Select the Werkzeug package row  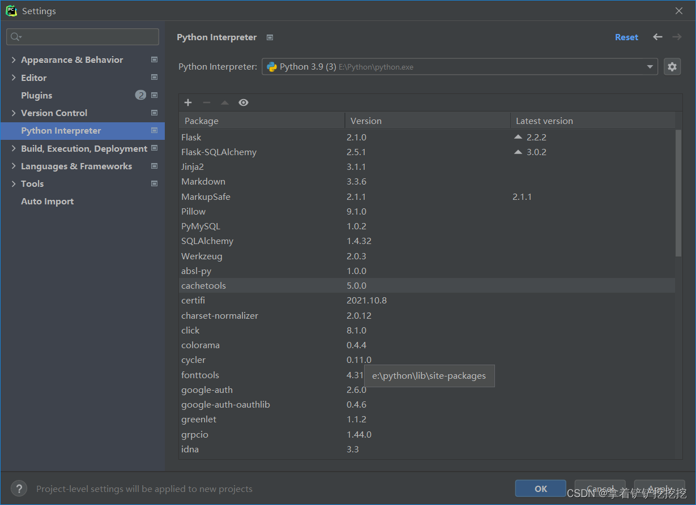(427, 256)
